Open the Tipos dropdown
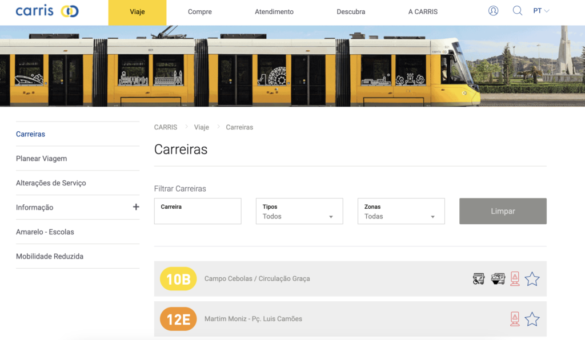Image resolution: width=585 pixels, height=340 pixels. coord(299,211)
